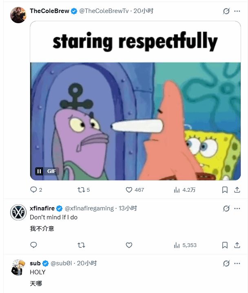Share TheColeBrew's tweet
Viewport: 248px width, 293px height.
pyautogui.click(x=237, y=190)
